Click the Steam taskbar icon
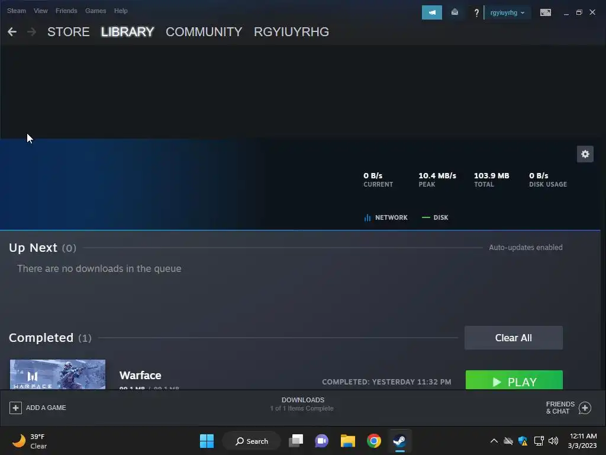The image size is (606, 455). (399, 441)
